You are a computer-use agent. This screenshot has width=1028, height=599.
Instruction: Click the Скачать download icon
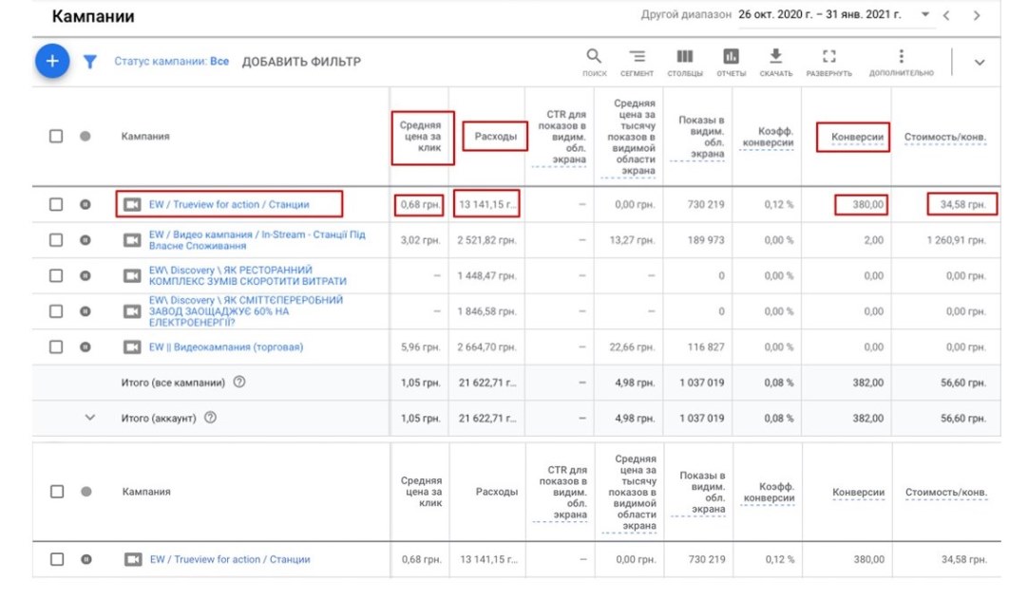pos(775,63)
